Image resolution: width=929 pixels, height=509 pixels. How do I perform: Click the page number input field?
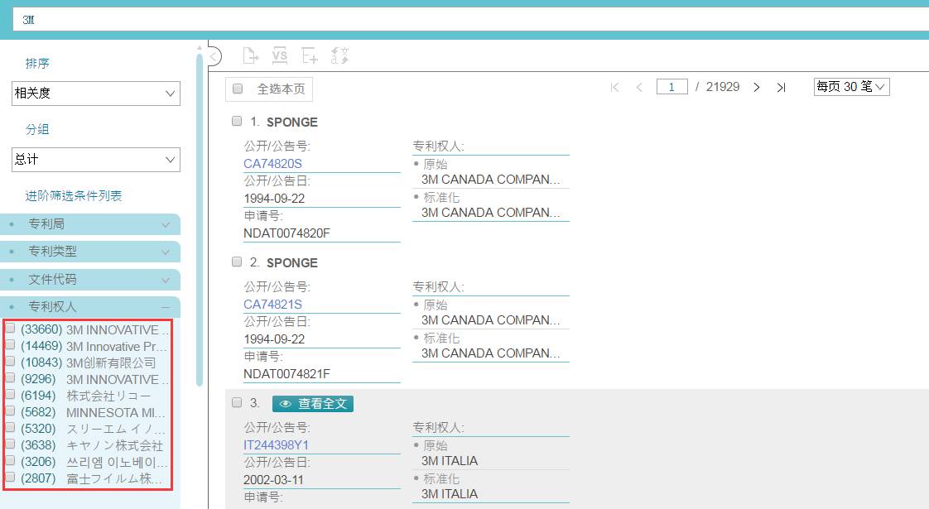[671, 87]
